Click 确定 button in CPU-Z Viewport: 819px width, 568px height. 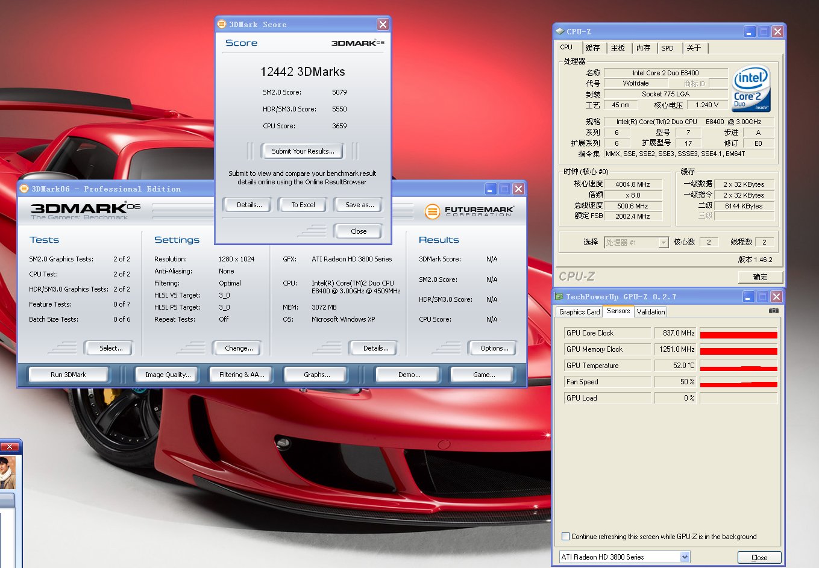pyautogui.click(x=760, y=276)
